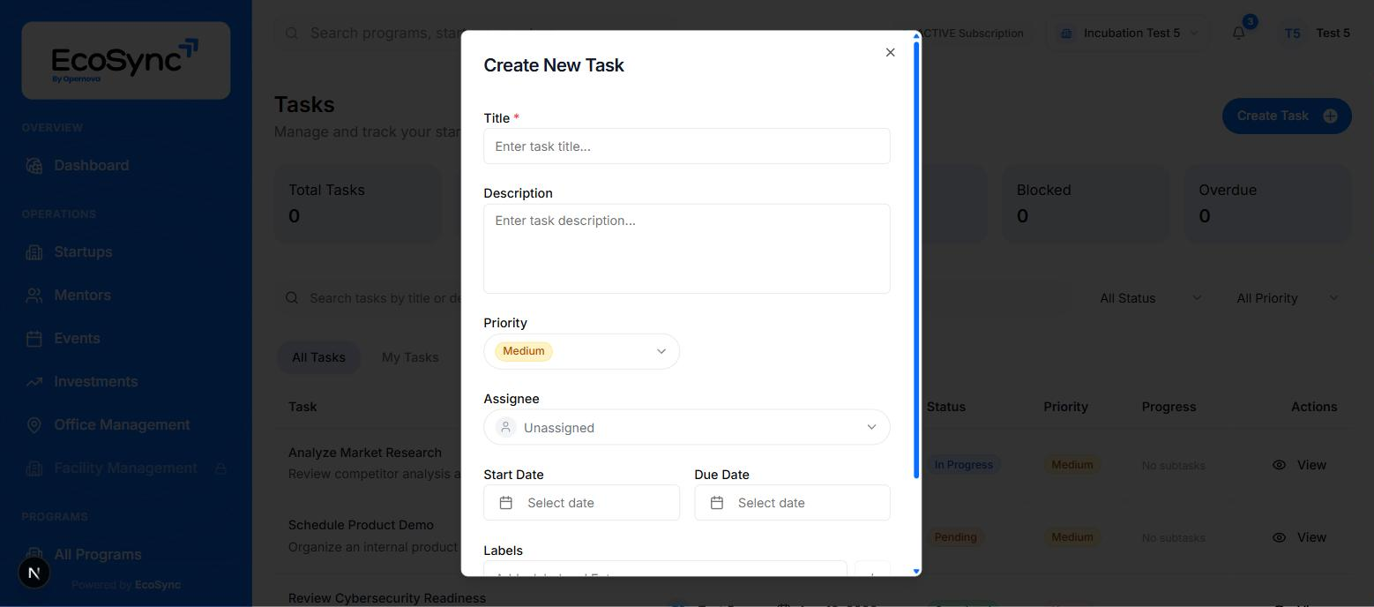Open the Incubation Test 5 dropdown
This screenshot has width=1374, height=607.
click(x=1128, y=34)
